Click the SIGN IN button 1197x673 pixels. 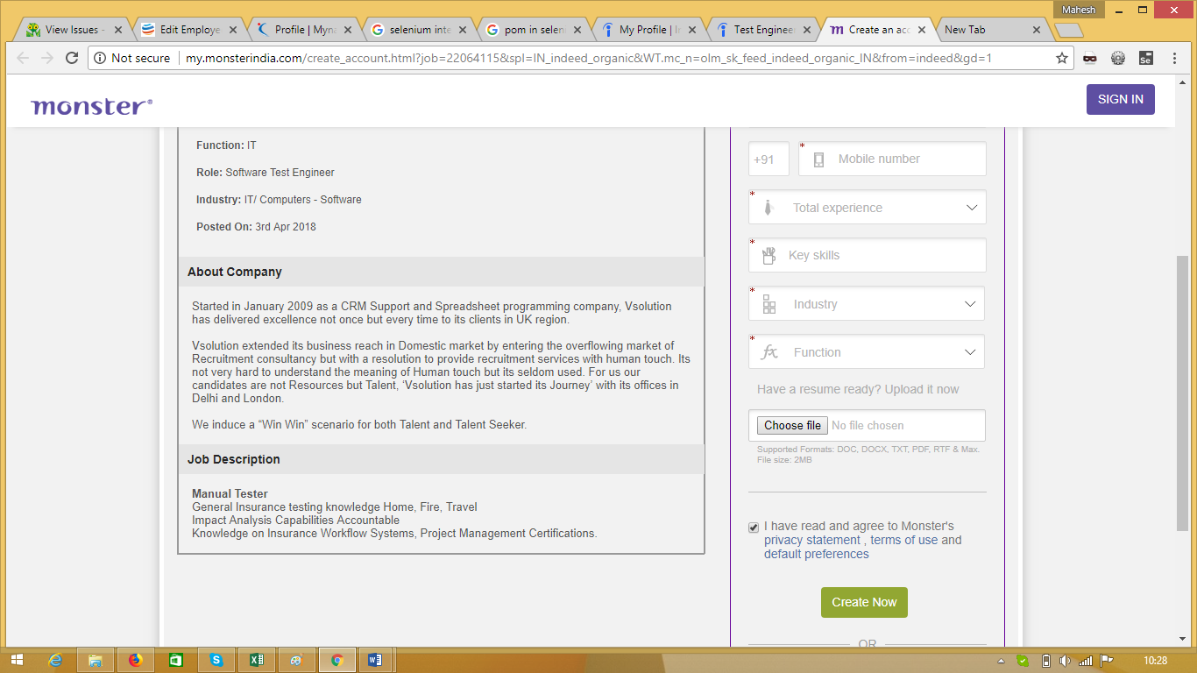tap(1120, 99)
